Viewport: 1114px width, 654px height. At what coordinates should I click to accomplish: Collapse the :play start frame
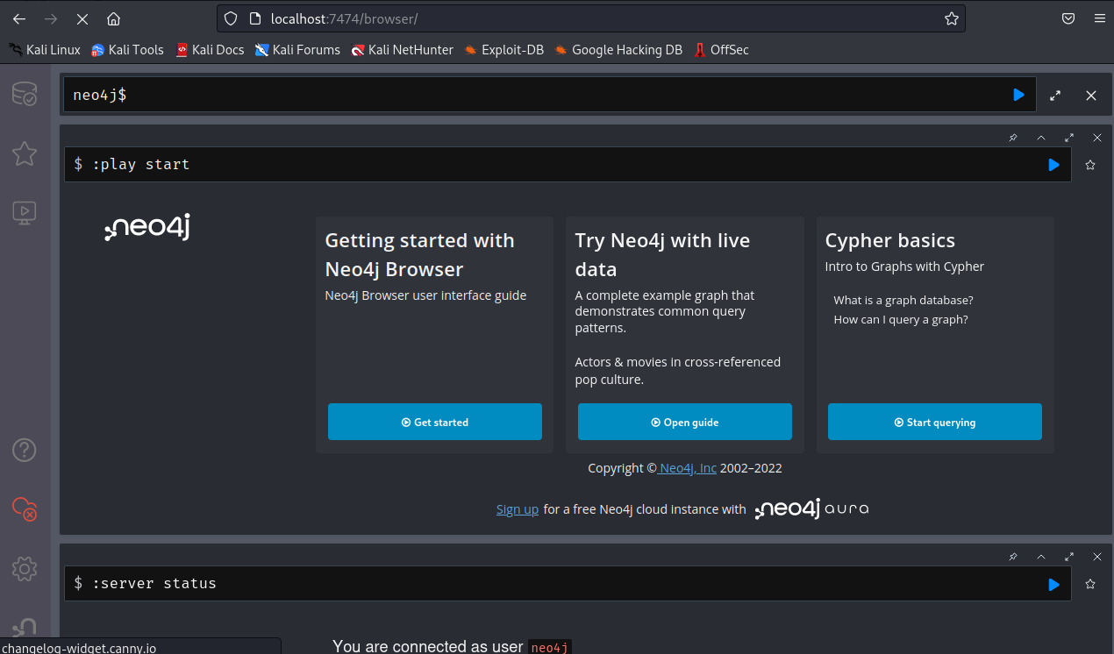[x=1041, y=138]
